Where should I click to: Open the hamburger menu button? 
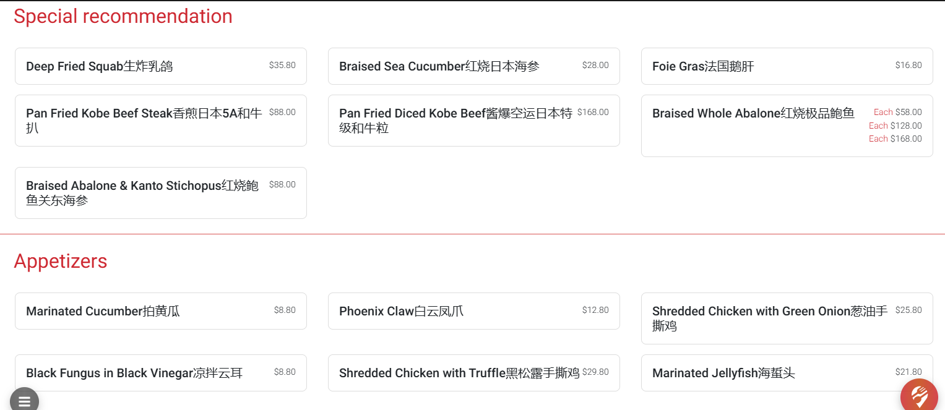[24, 401]
